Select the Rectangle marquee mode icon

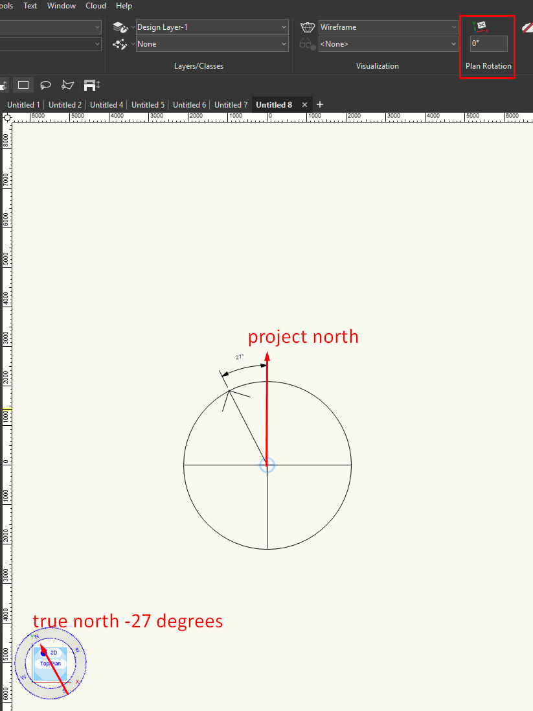tap(23, 85)
